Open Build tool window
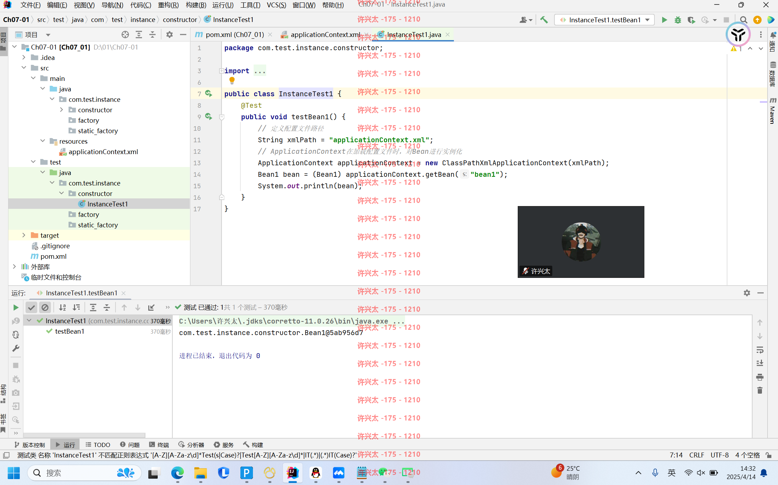Screen dimensions: 778x485 [253, 445]
